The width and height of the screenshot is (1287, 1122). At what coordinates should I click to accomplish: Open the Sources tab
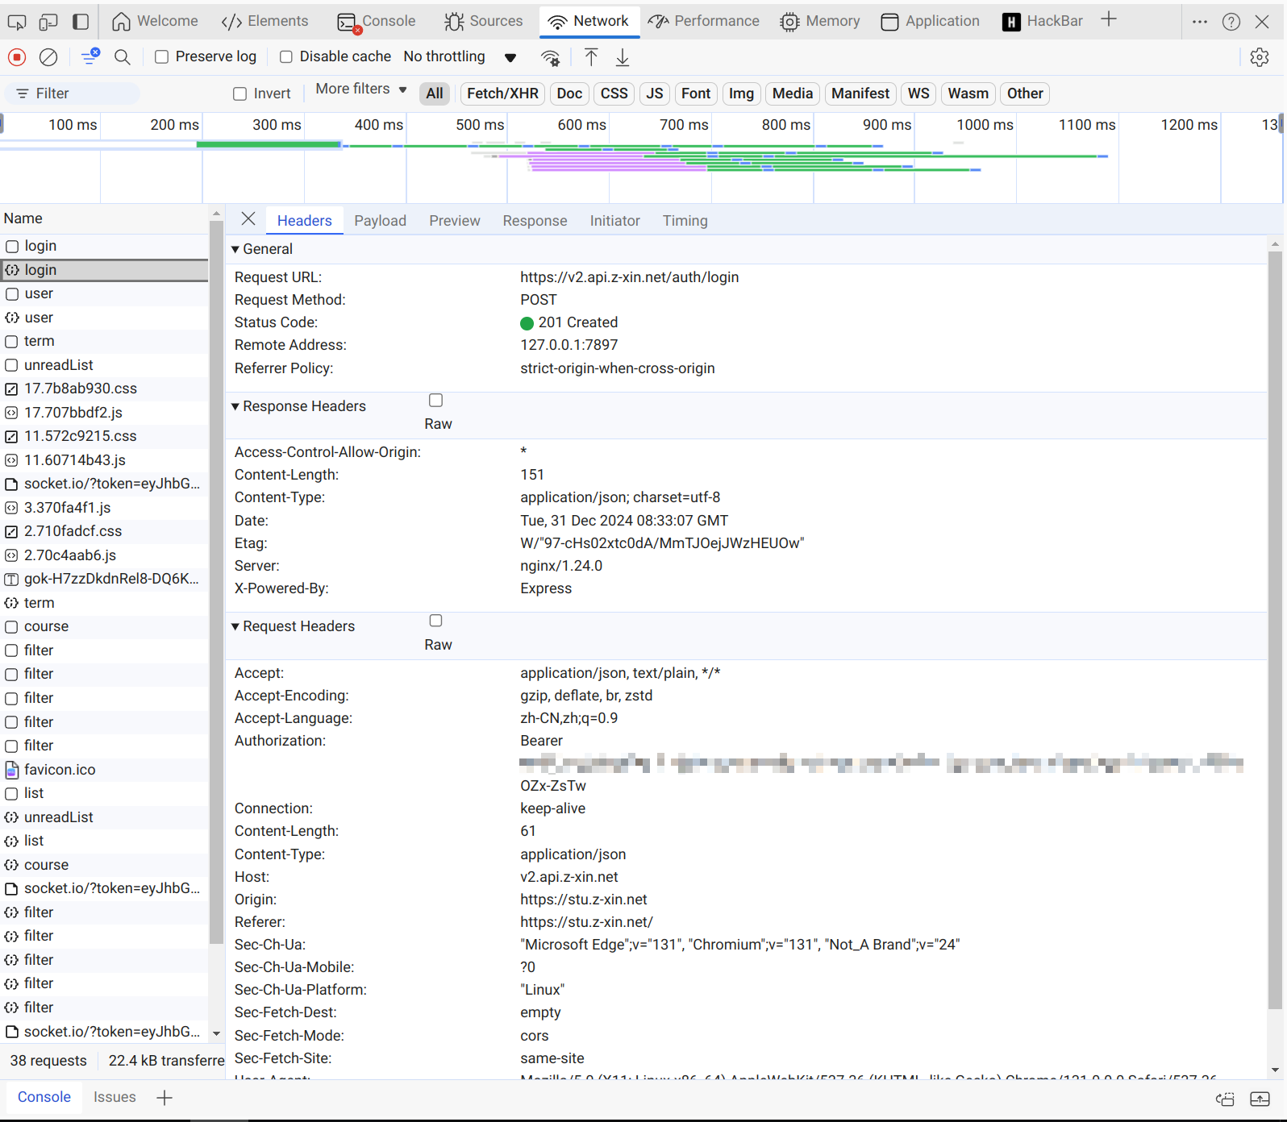(484, 21)
